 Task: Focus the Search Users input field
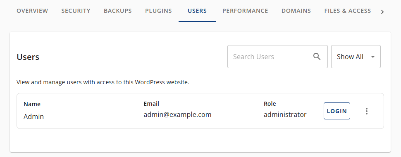(277, 57)
